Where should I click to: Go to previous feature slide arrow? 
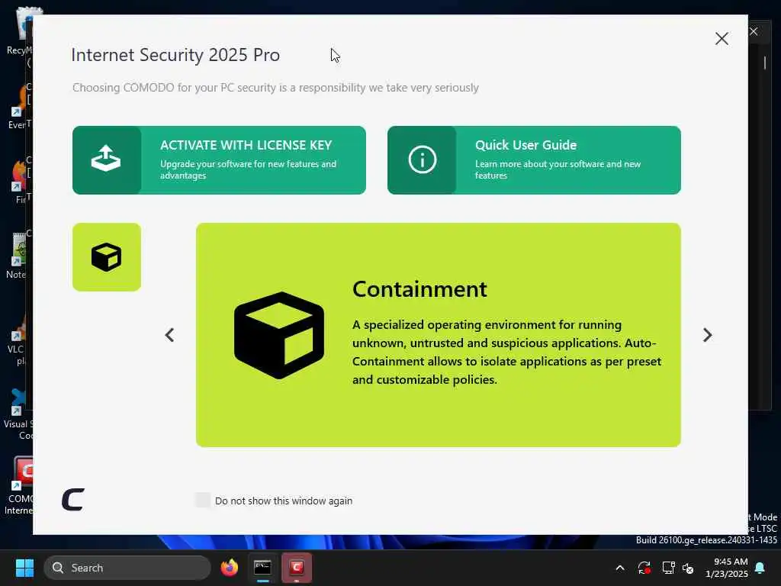point(169,335)
